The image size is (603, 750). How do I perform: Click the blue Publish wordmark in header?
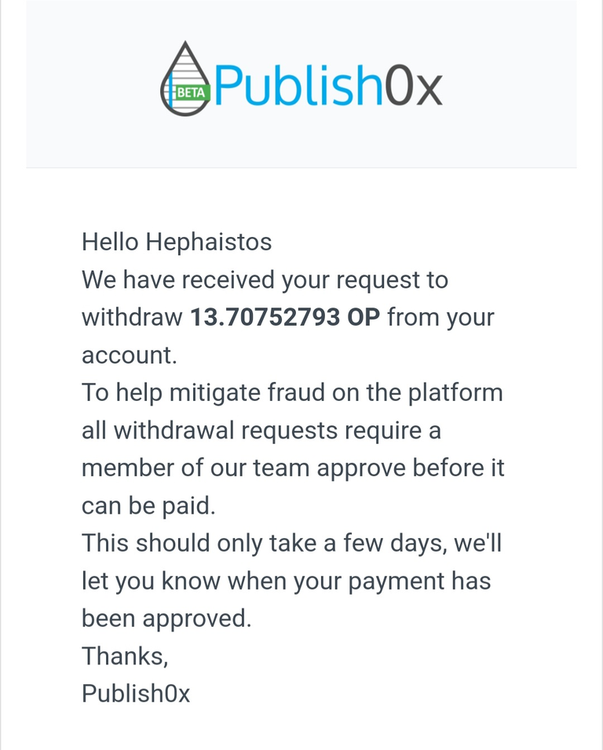(299, 86)
